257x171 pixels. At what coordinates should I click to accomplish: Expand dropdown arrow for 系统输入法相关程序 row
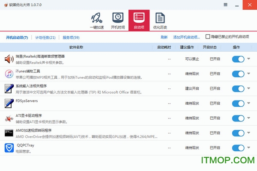point(248,88)
